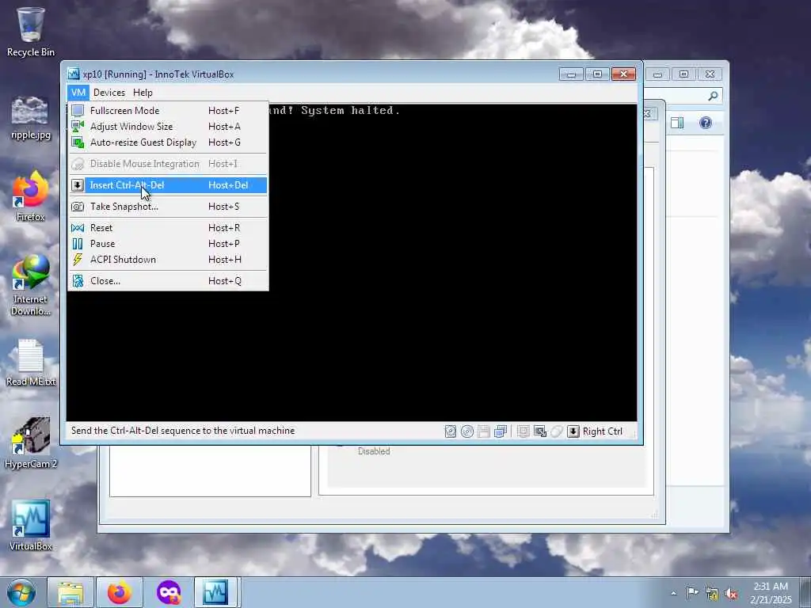Choose ACPI Shutdown menu entry

pos(168,260)
